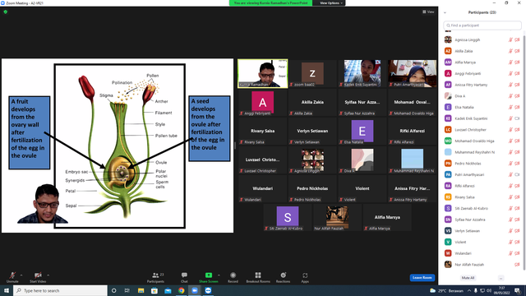This screenshot has height=296, width=526.
Task: Toggle Wulandari's muted mic in list
Action: pyautogui.click(x=510, y=253)
